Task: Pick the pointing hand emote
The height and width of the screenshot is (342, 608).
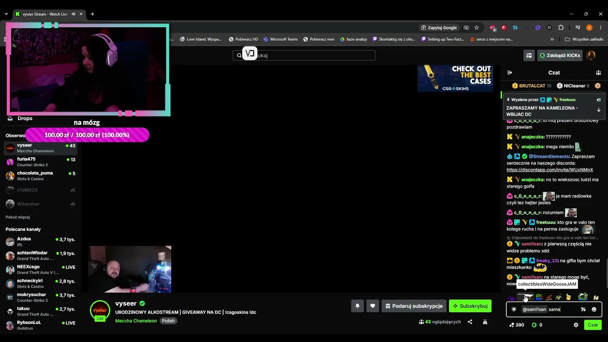Action: click(568, 297)
